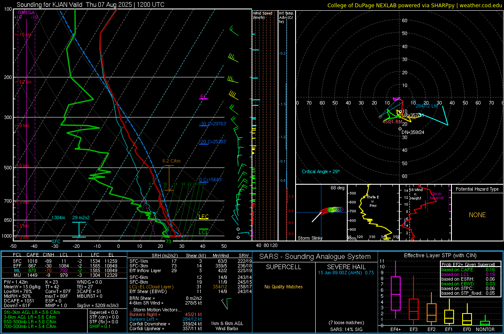The image size is (504, 334).
Task: Click the 'Classic Supercell' reference label
Action: point(437,196)
